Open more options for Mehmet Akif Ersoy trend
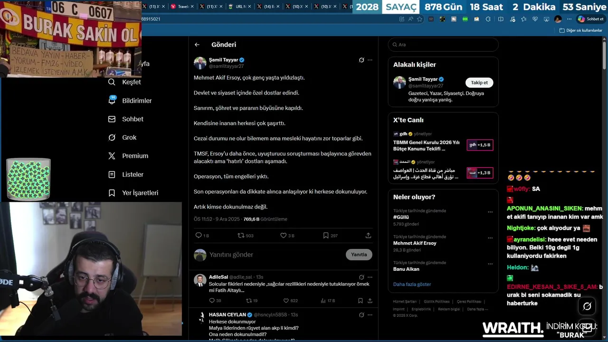Image resolution: width=608 pixels, height=342 pixels. point(490,238)
